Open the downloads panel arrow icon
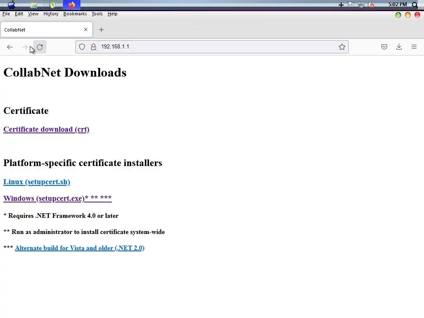This screenshot has width=424, height=318. (399, 47)
